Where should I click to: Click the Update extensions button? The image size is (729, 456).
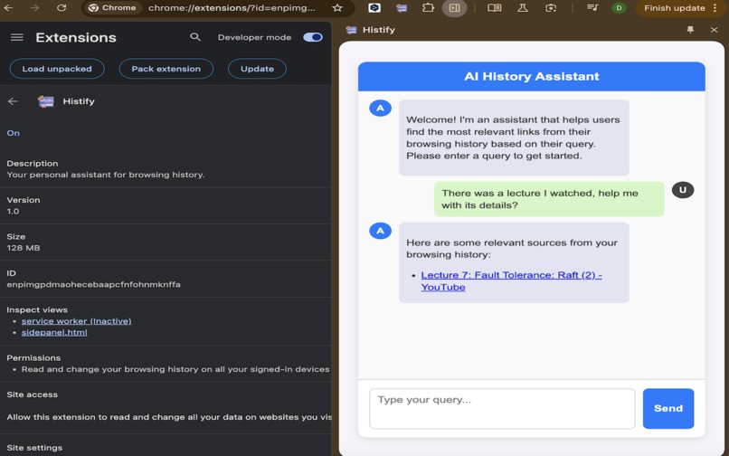tap(257, 69)
